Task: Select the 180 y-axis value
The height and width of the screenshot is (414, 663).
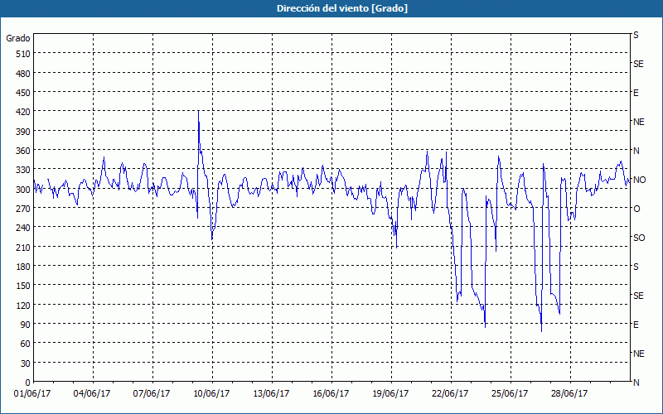Action: 23,267
